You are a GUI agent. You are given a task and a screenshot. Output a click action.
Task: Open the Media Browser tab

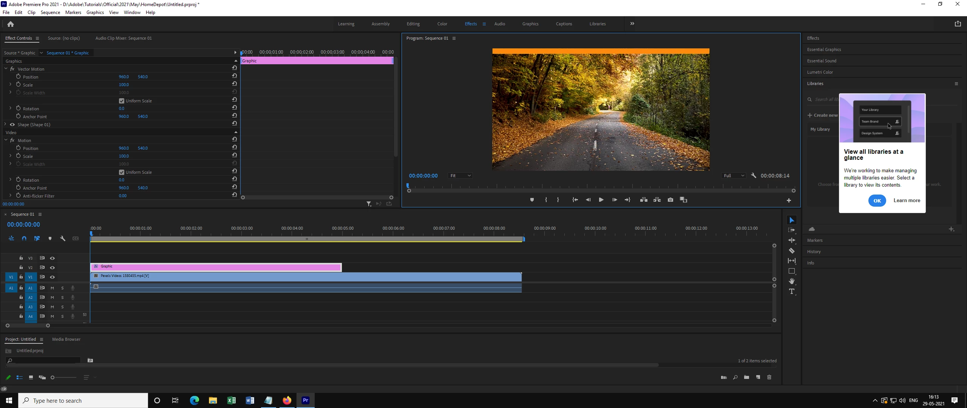tap(66, 339)
